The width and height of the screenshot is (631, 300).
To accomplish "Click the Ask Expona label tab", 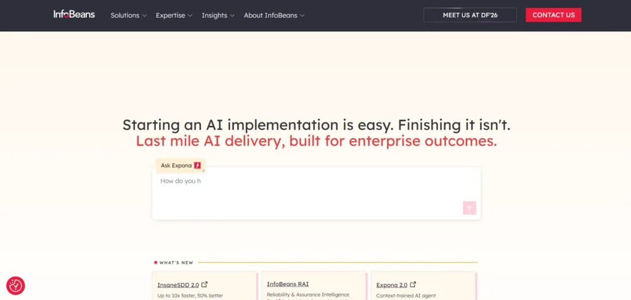I will tap(181, 165).
